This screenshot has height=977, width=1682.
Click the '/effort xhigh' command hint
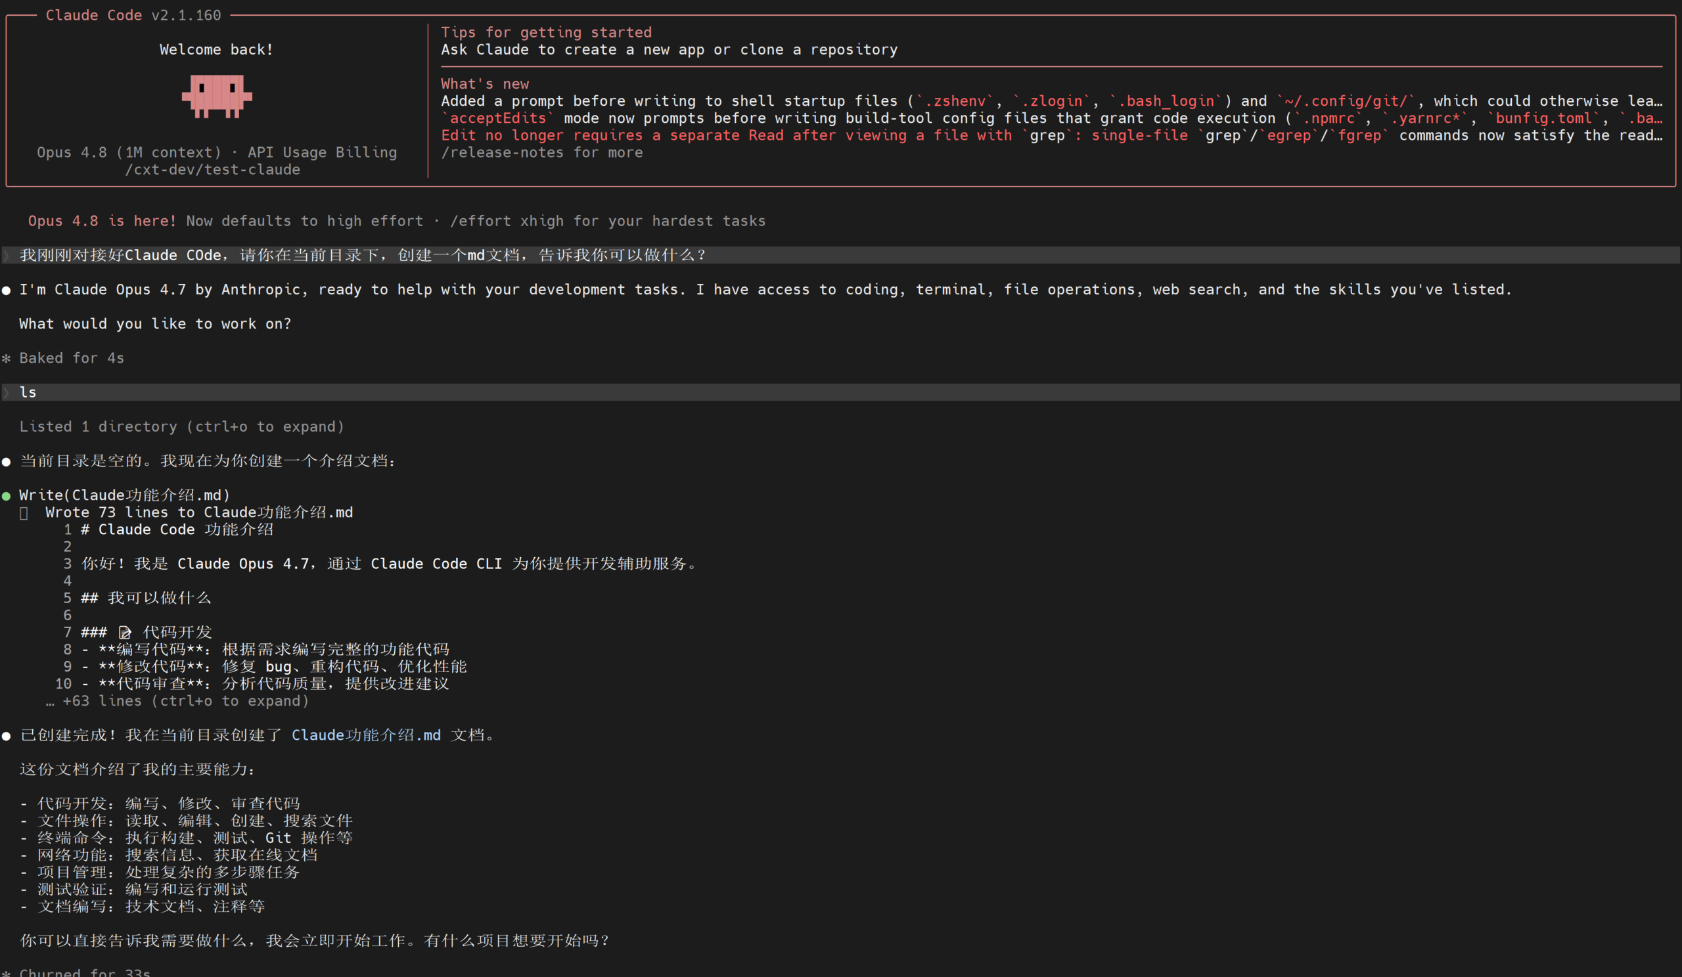click(507, 221)
